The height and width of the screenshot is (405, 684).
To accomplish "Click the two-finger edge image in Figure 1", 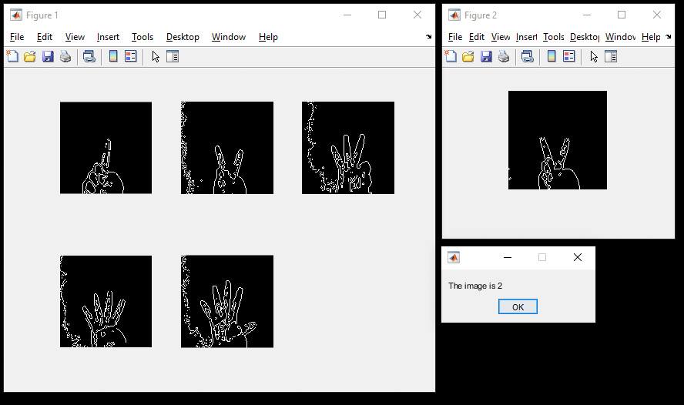I will [227, 148].
